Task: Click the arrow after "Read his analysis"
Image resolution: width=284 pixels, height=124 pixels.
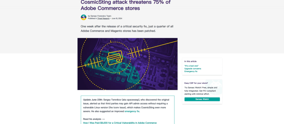Action: pyautogui.click(x=103, y=119)
